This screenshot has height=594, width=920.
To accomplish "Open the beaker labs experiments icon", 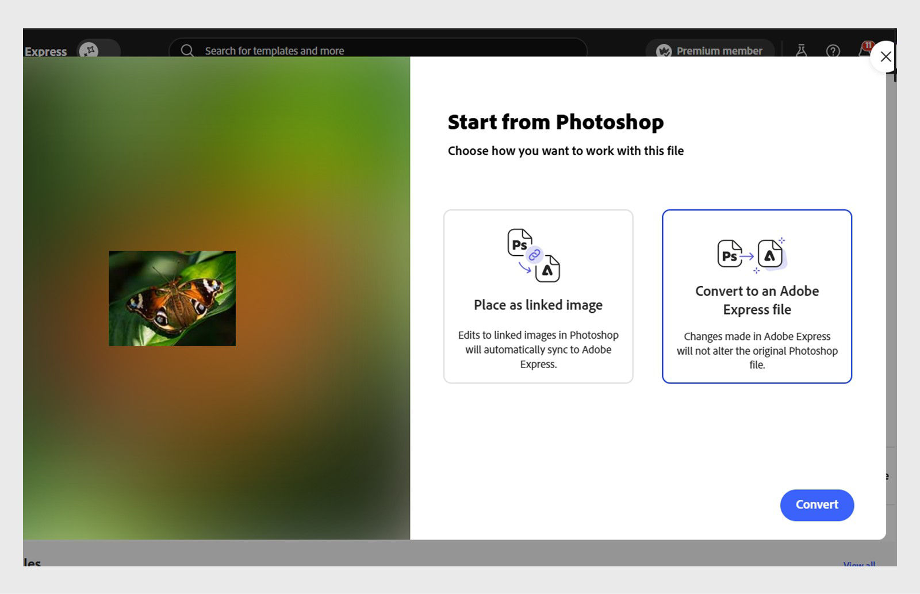I will (x=802, y=51).
